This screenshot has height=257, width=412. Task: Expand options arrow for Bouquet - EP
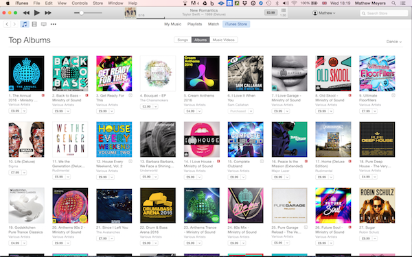tap(156, 106)
